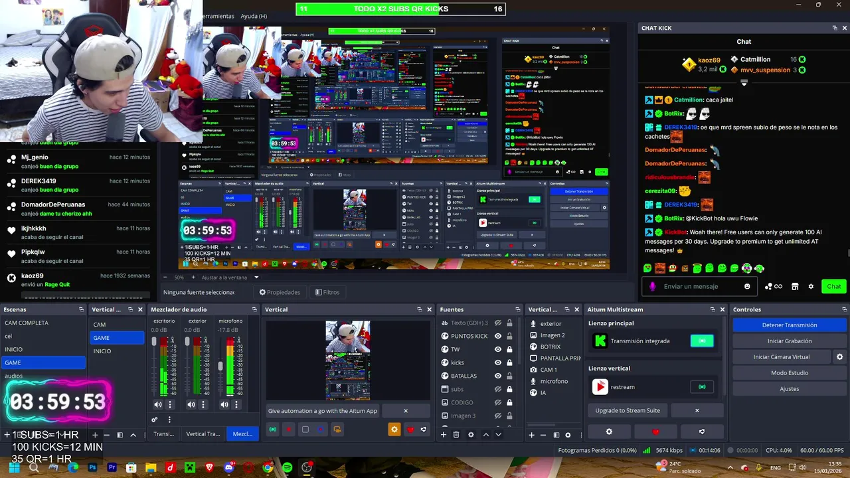Click the red record icon in Vertical dock

(289, 430)
